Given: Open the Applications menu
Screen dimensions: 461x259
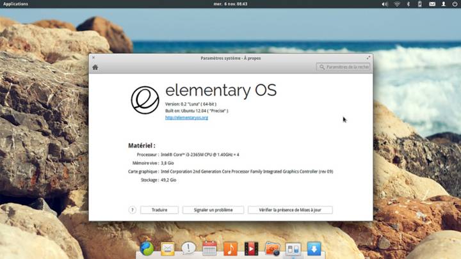Looking at the screenshot, I should coord(15,4).
